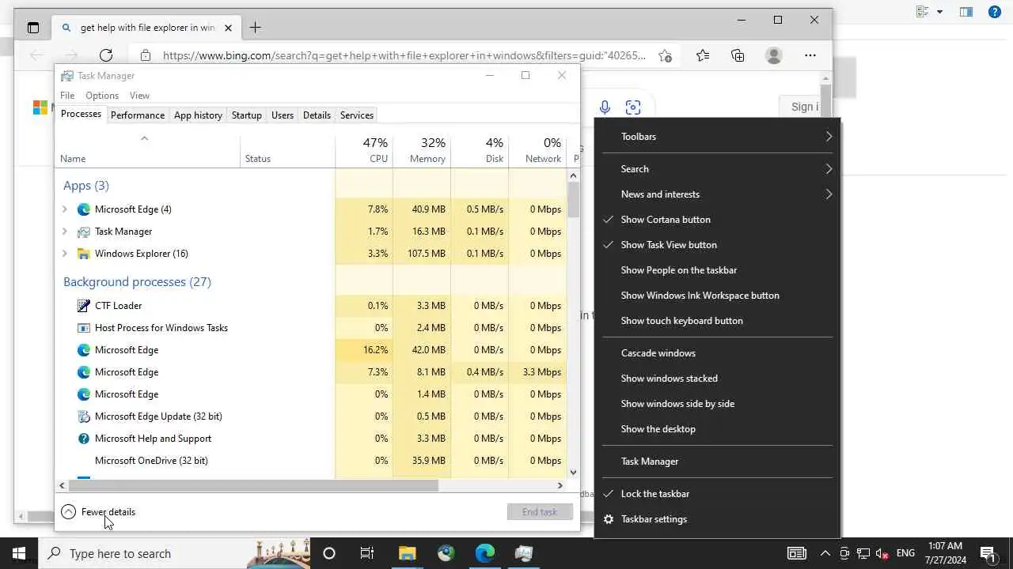
Task: Click the Host Process for Windows Tasks icon
Action: [84, 328]
